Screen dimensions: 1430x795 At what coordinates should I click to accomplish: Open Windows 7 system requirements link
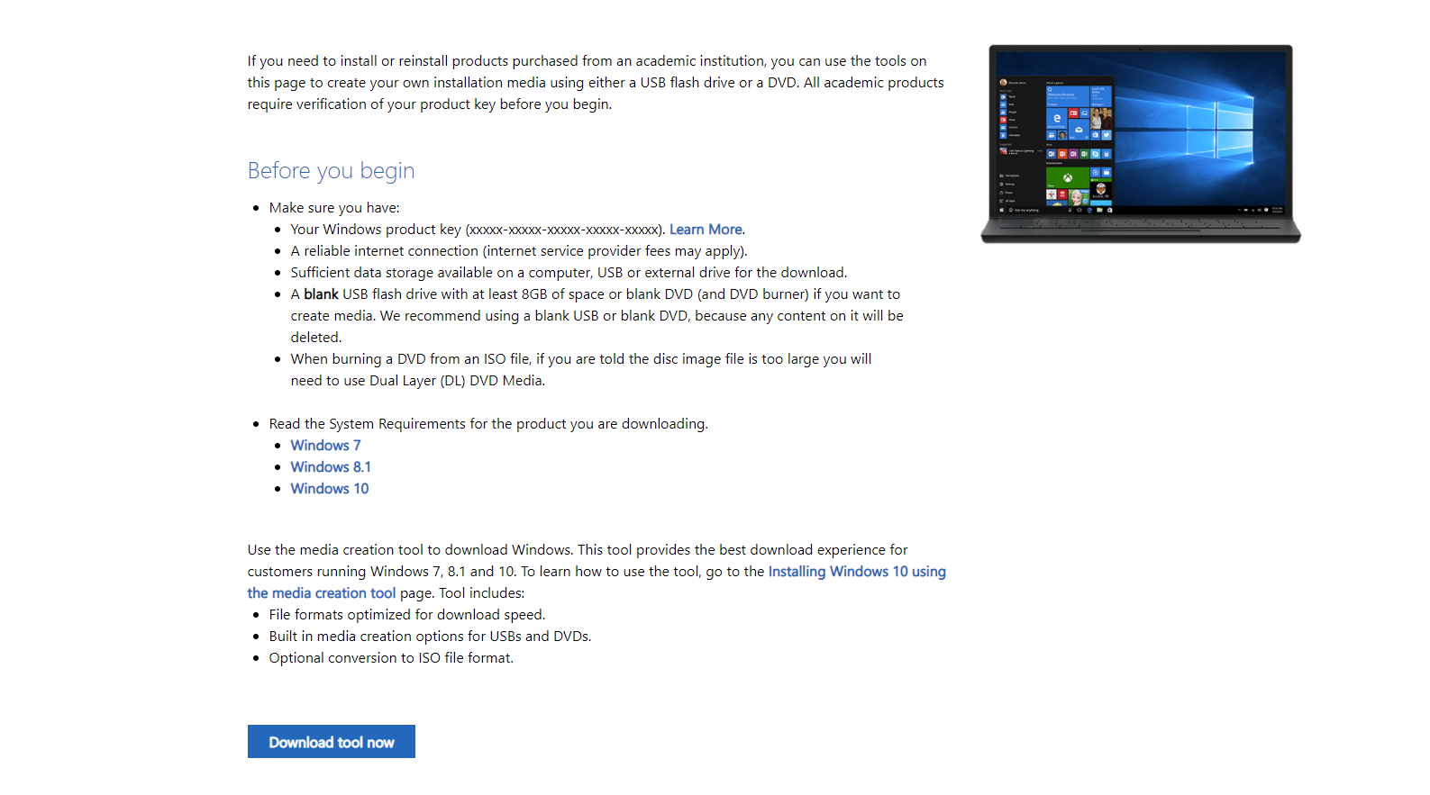point(325,446)
